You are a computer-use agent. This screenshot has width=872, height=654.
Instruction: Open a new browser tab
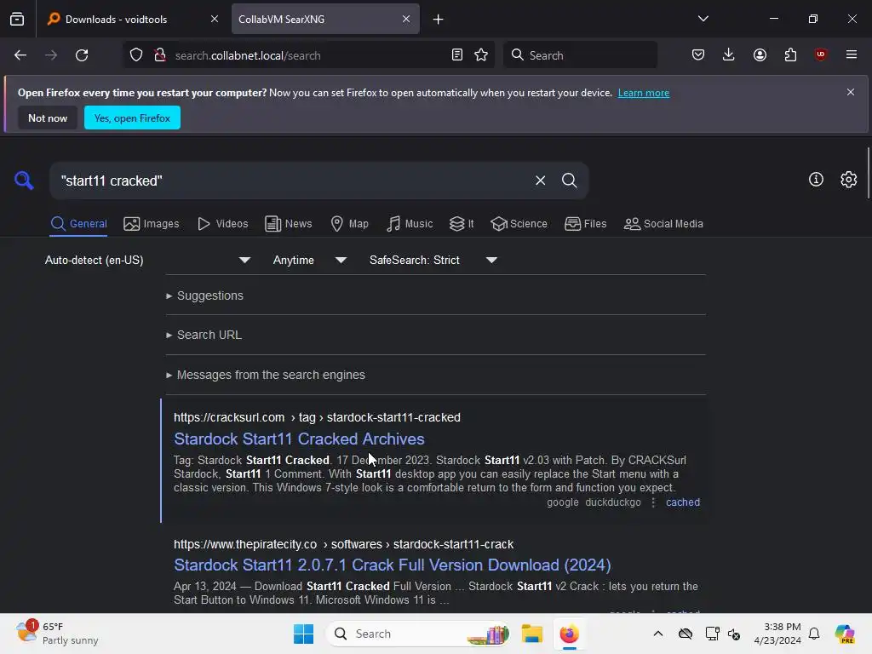[439, 20]
